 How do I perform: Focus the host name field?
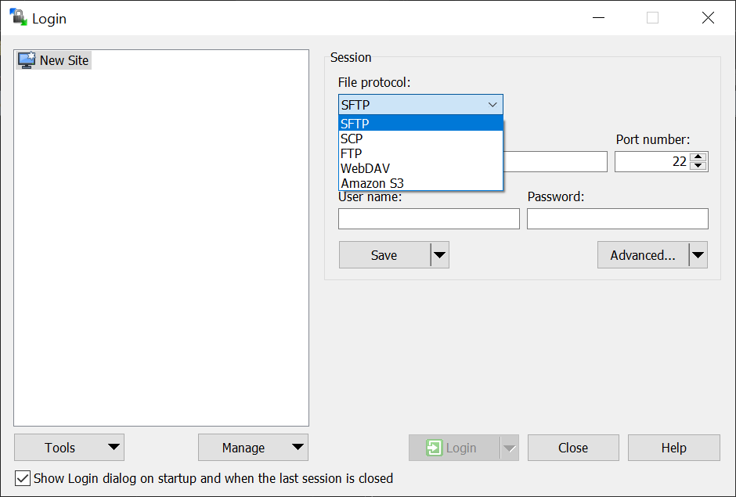555,161
